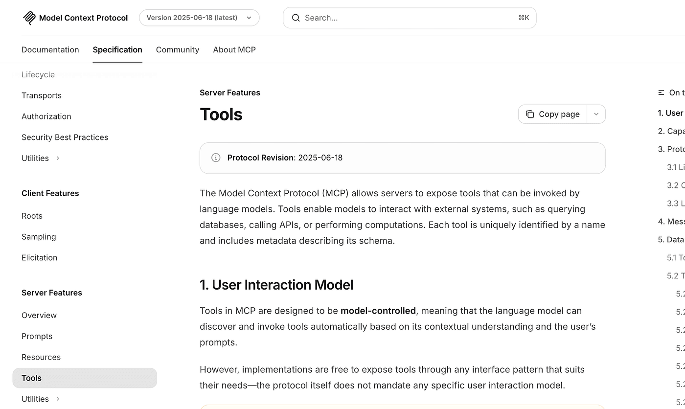The image size is (685, 409).
Task: Go to Prompts under Server Features
Action: pos(37,336)
